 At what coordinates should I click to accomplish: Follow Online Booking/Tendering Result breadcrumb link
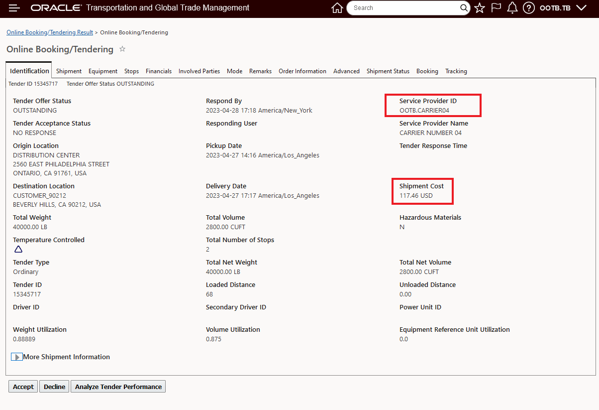tap(50, 32)
